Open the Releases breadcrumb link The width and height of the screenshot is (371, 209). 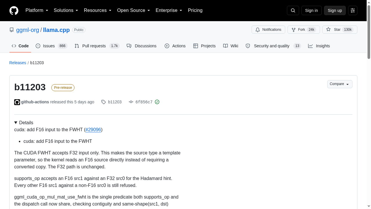(x=18, y=63)
